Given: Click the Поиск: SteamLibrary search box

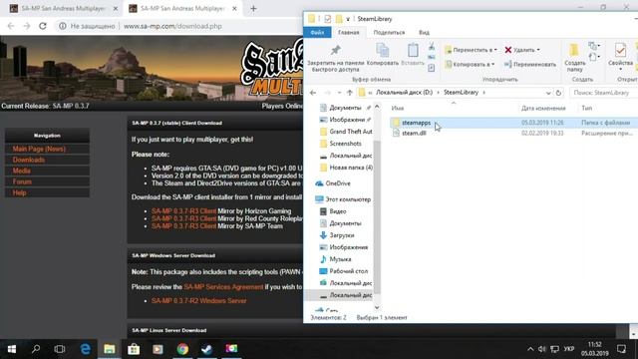Looking at the screenshot, I should [603, 93].
